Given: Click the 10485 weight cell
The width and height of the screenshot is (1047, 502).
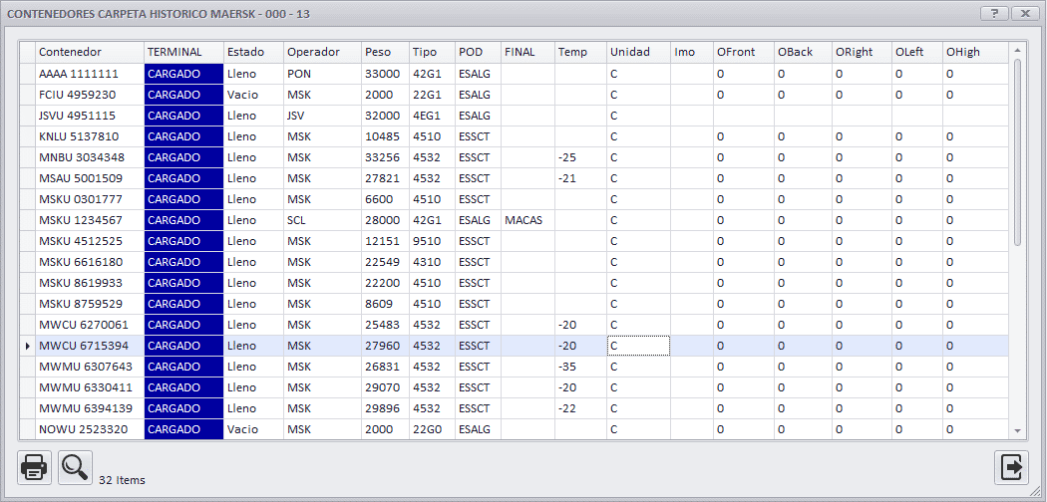Looking at the screenshot, I should click(385, 136).
